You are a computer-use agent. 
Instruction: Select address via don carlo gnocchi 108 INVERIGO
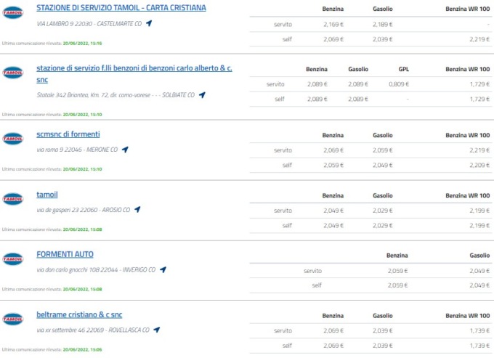[96, 270]
